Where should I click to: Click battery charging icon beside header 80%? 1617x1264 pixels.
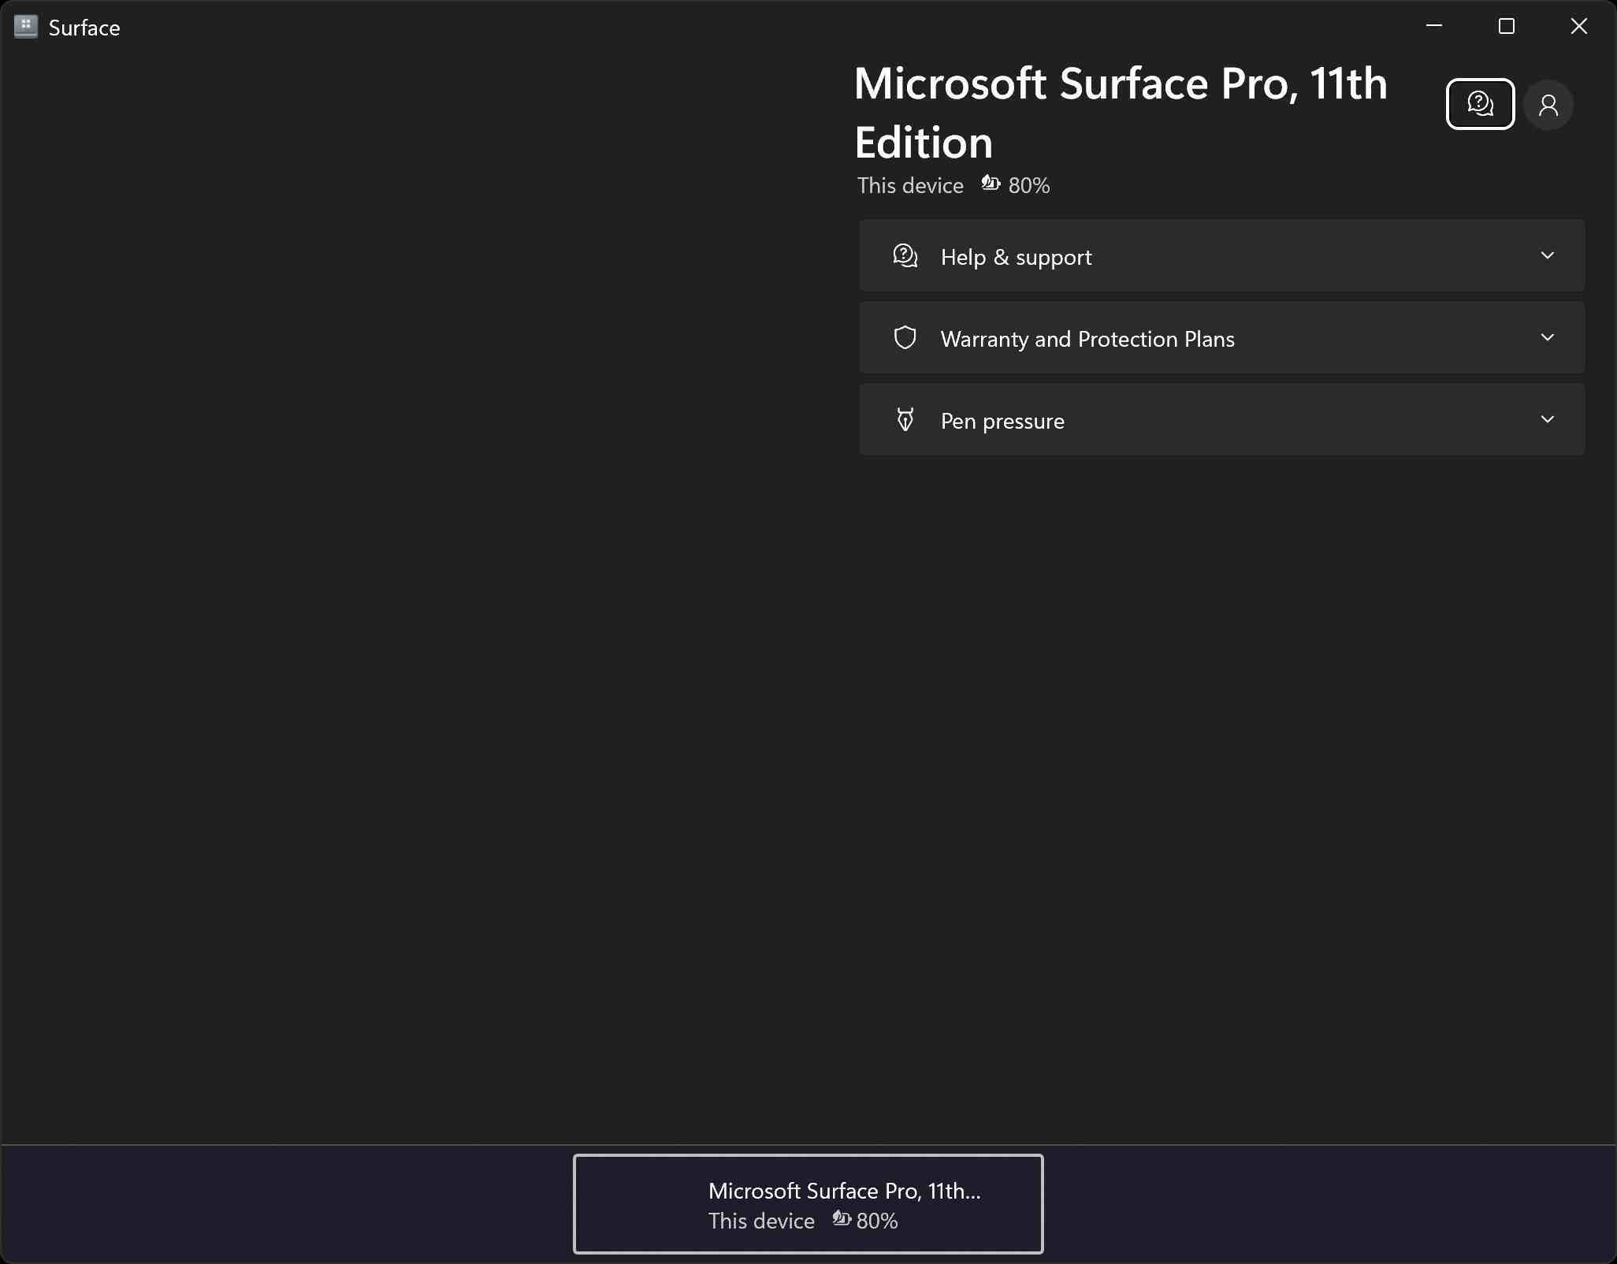tap(991, 184)
